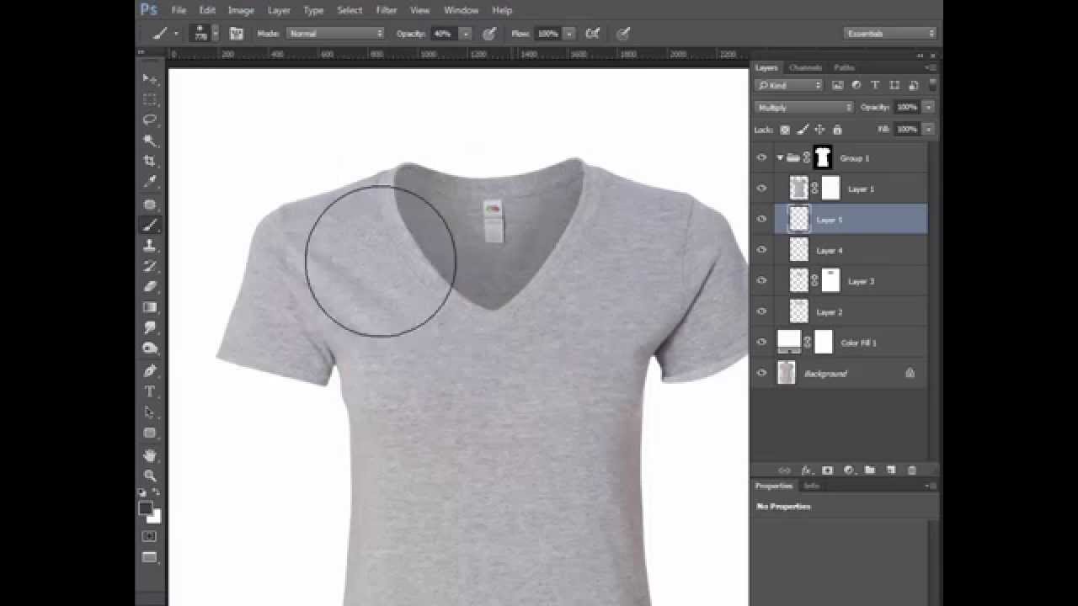Hide Layer 4 using its eye icon
Viewport: 1078px width, 606px height.
tap(762, 250)
